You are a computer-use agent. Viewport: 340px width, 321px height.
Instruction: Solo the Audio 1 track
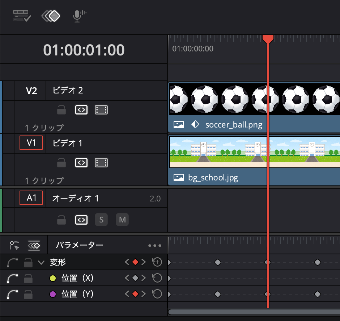pyautogui.click(x=101, y=220)
